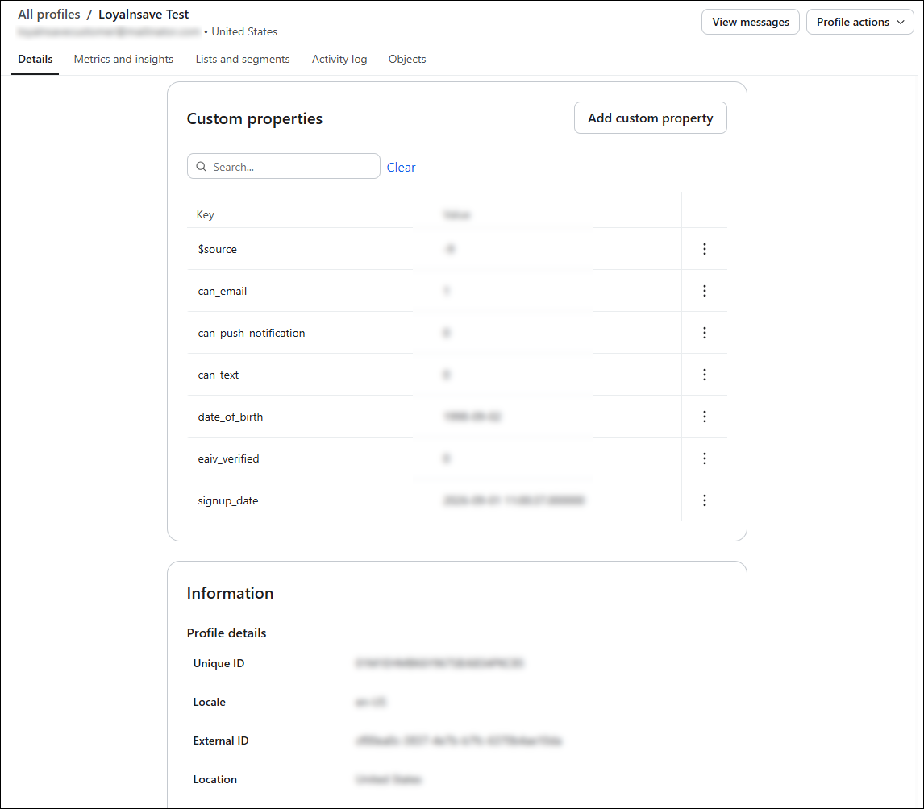Open kebab menu for eaiv_verified property
Viewport: 924px width, 809px height.
[x=704, y=458]
